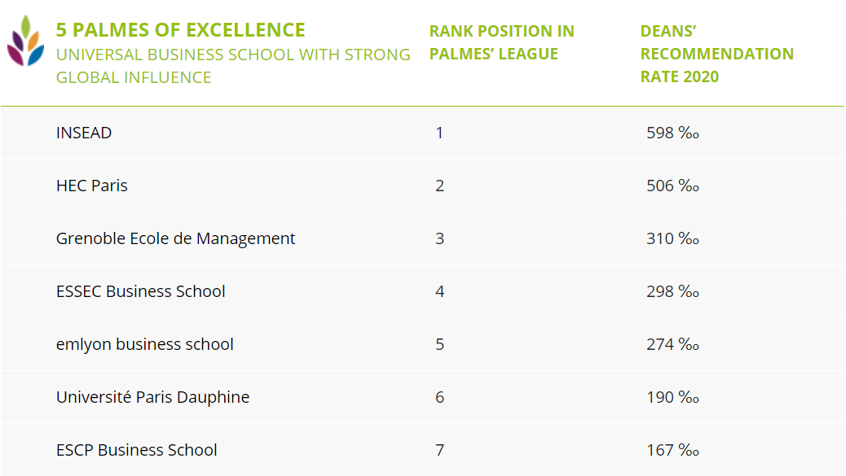Click the 598 ‰ recommendation rate

(x=672, y=133)
